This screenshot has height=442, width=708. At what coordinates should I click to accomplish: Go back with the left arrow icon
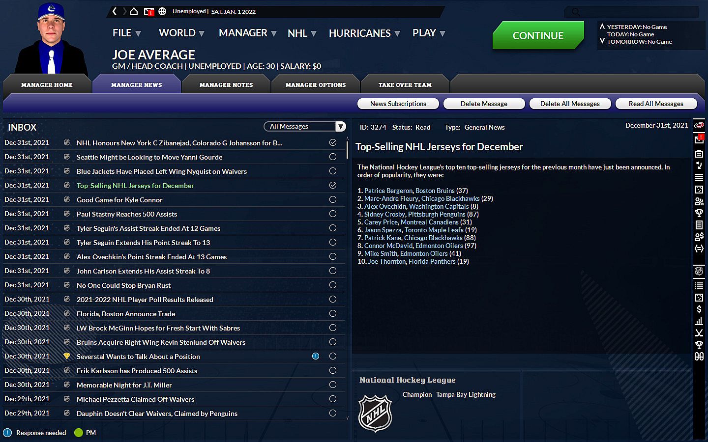click(115, 11)
